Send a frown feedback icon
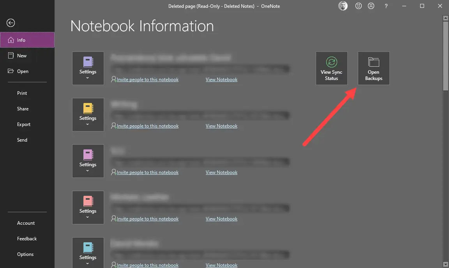Viewport: 449px width, 268px height. [371, 6]
